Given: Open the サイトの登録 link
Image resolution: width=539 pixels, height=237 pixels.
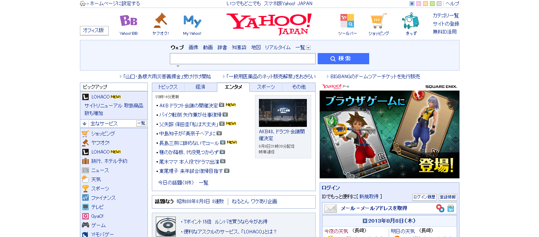Looking at the screenshot, I should [446, 24].
